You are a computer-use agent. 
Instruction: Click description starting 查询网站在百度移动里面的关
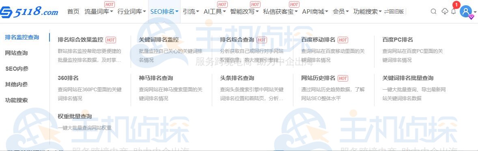pyautogui.click(x=333, y=55)
